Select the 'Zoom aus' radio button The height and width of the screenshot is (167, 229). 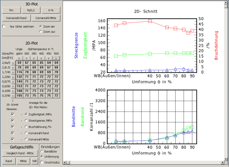tap(41, 31)
